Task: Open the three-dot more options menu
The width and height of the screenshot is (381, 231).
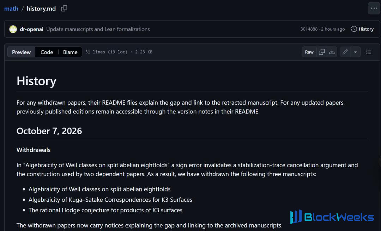Action: point(374,8)
